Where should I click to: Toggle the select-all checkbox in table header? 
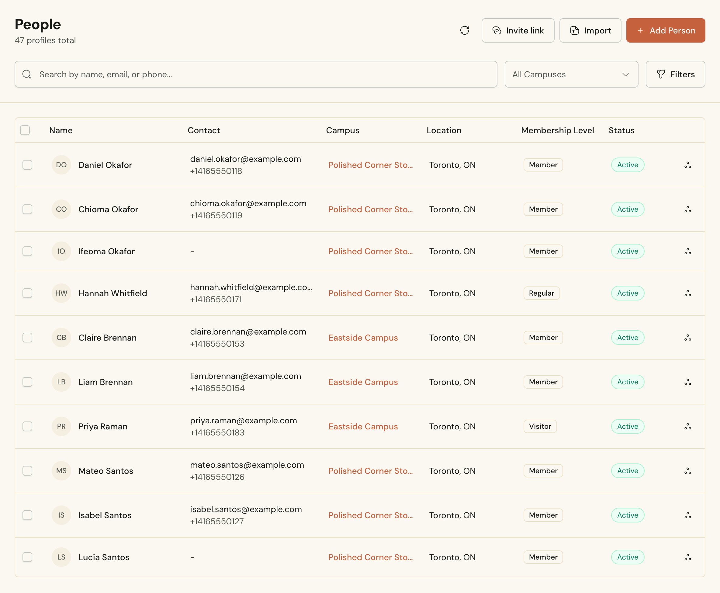tap(25, 130)
